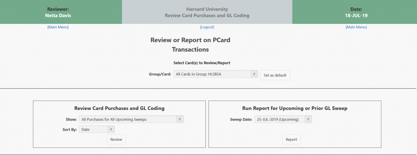Click the date 18-JUL-19 in header
This screenshot has width=417, height=155.
click(x=356, y=15)
